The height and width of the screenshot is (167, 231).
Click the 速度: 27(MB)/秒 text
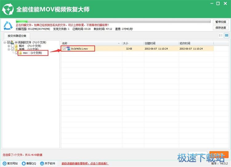[124, 29]
